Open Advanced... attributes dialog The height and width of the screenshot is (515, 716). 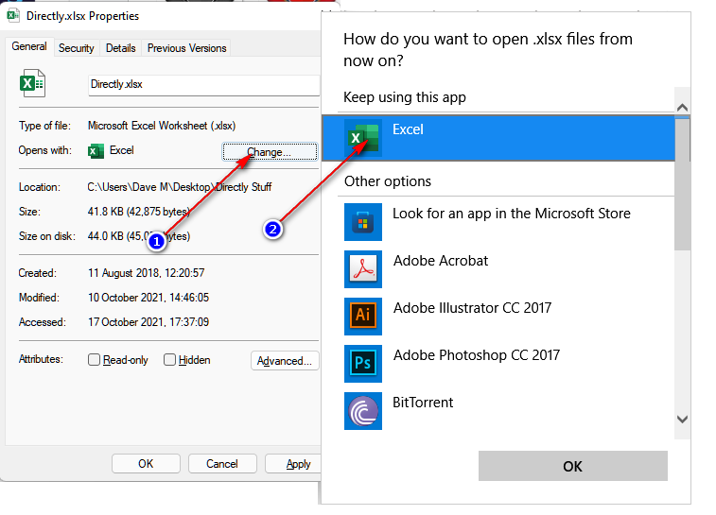click(285, 361)
